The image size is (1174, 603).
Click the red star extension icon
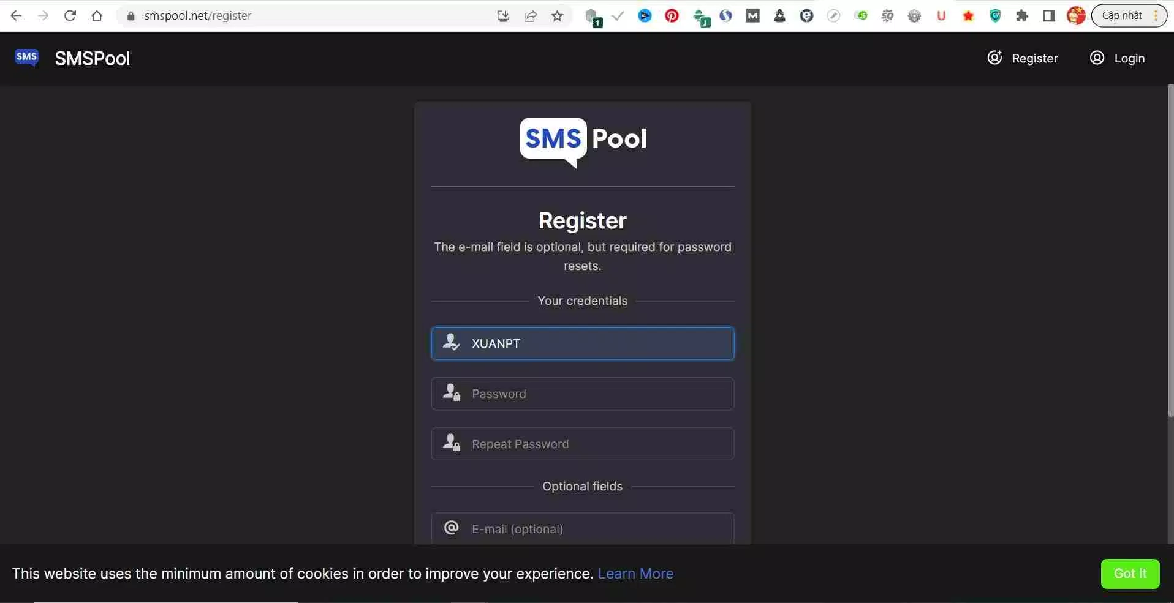pos(968,16)
